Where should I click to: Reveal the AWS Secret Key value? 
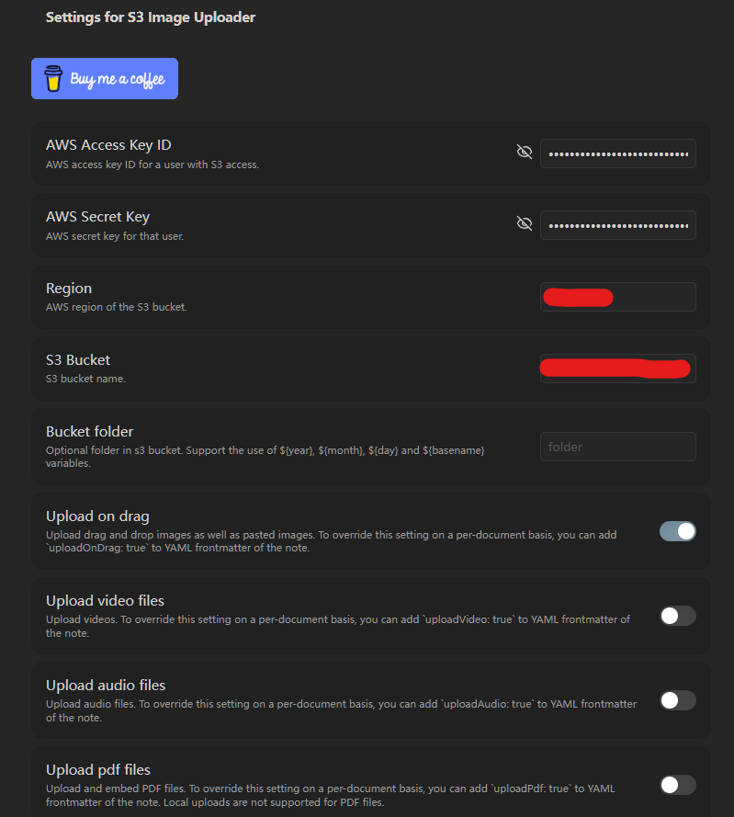tap(524, 223)
